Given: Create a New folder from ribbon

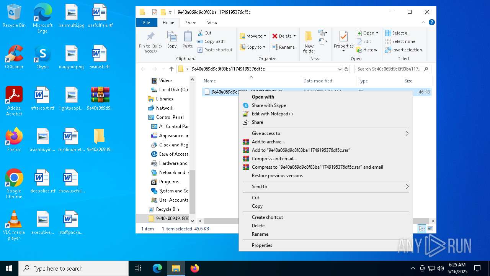Looking at the screenshot, I should click(x=309, y=42).
